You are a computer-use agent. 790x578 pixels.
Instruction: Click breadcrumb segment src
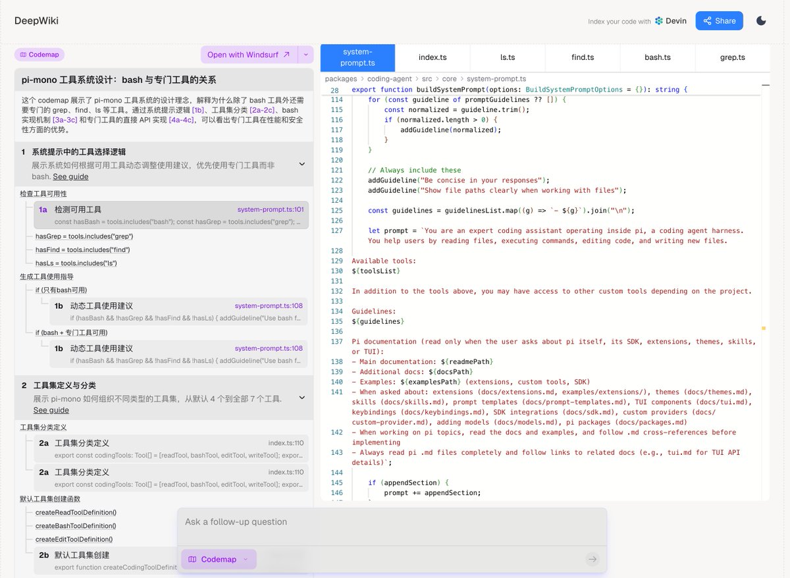click(427, 79)
